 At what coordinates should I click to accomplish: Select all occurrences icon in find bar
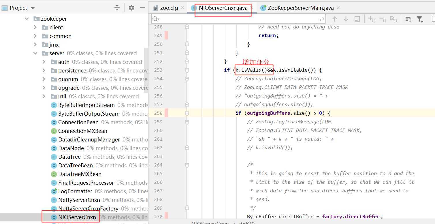pos(393,19)
